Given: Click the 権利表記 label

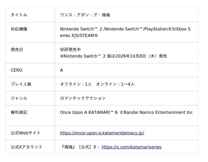Looking at the screenshot, I should (x=19, y=112).
